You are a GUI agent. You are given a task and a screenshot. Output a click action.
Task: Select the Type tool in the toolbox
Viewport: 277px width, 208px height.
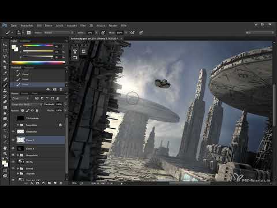coord(5,131)
